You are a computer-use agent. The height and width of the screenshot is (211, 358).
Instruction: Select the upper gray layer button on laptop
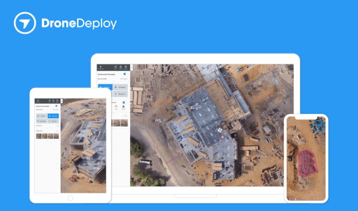[120, 87]
